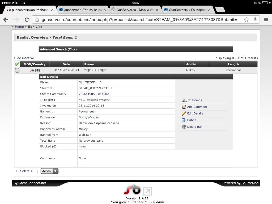Viewport: 272px width, 204px height.
Task: Click the SourceBans logo in footer
Action: pyautogui.click(x=132, y=190)
